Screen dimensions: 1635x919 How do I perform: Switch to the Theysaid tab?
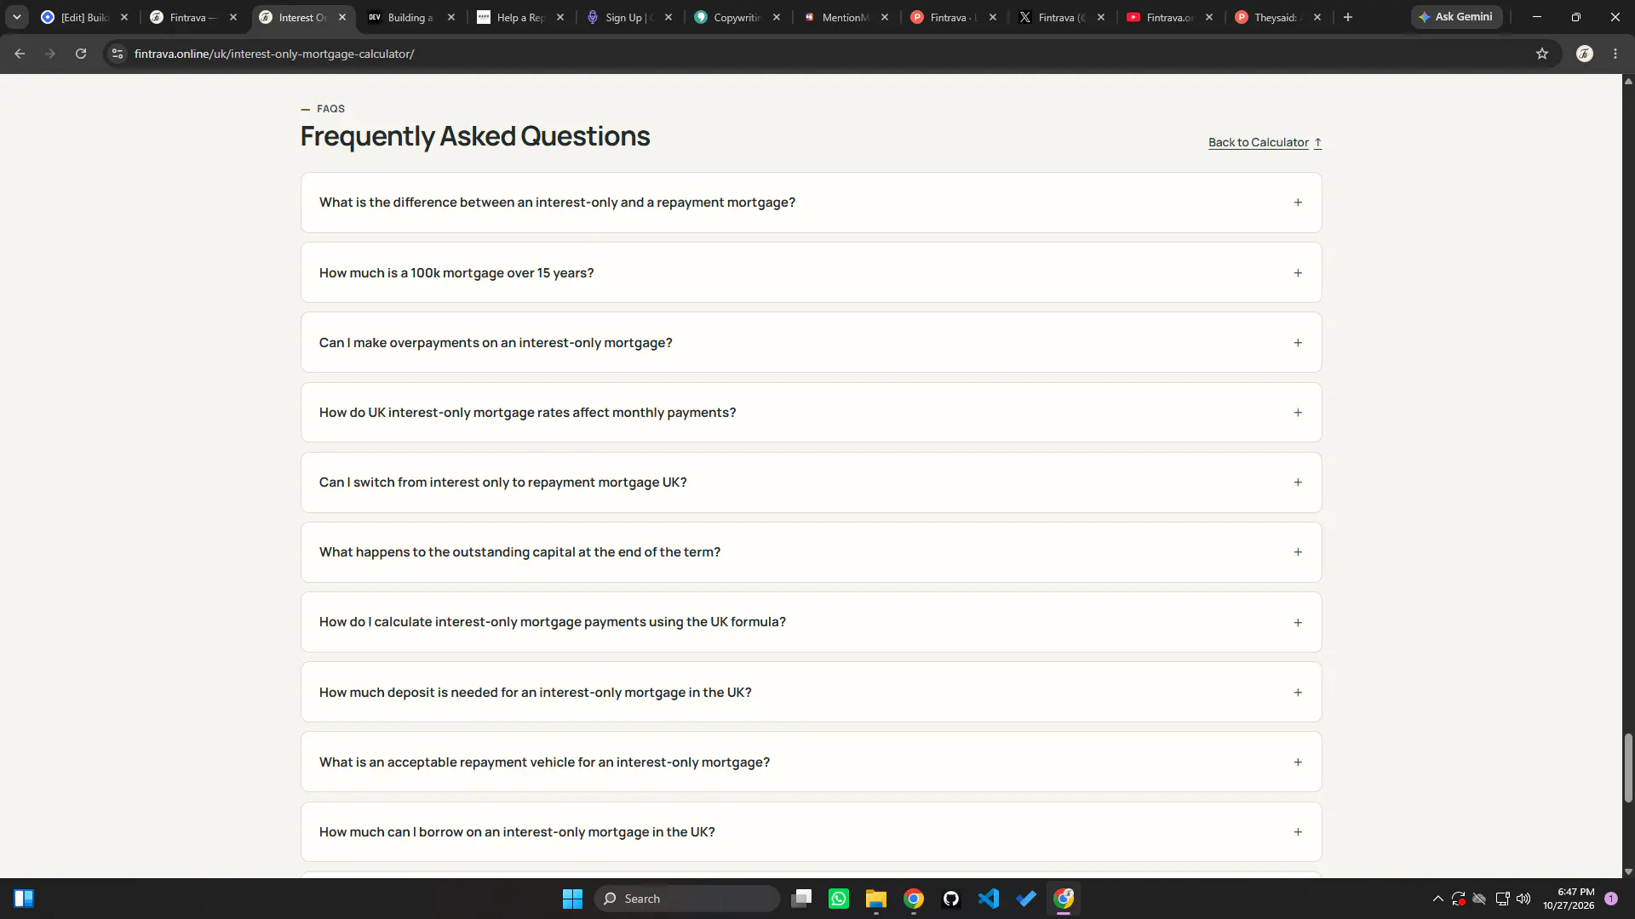click(x=1277, y=17)
